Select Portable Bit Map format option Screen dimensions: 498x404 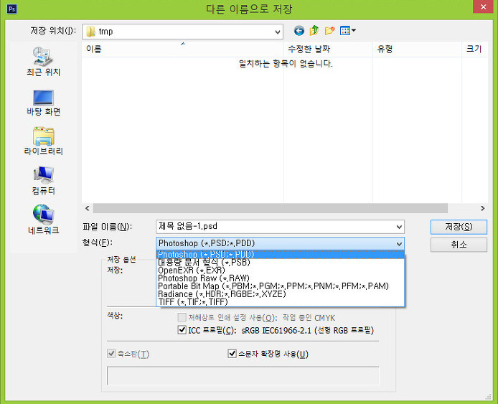pos(280,286)
